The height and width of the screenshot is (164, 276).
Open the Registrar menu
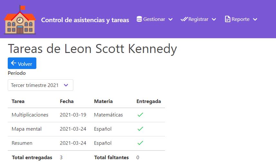198,19
